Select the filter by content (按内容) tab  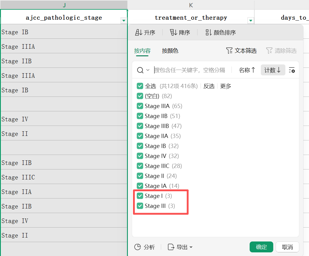[x=142, y=51]
